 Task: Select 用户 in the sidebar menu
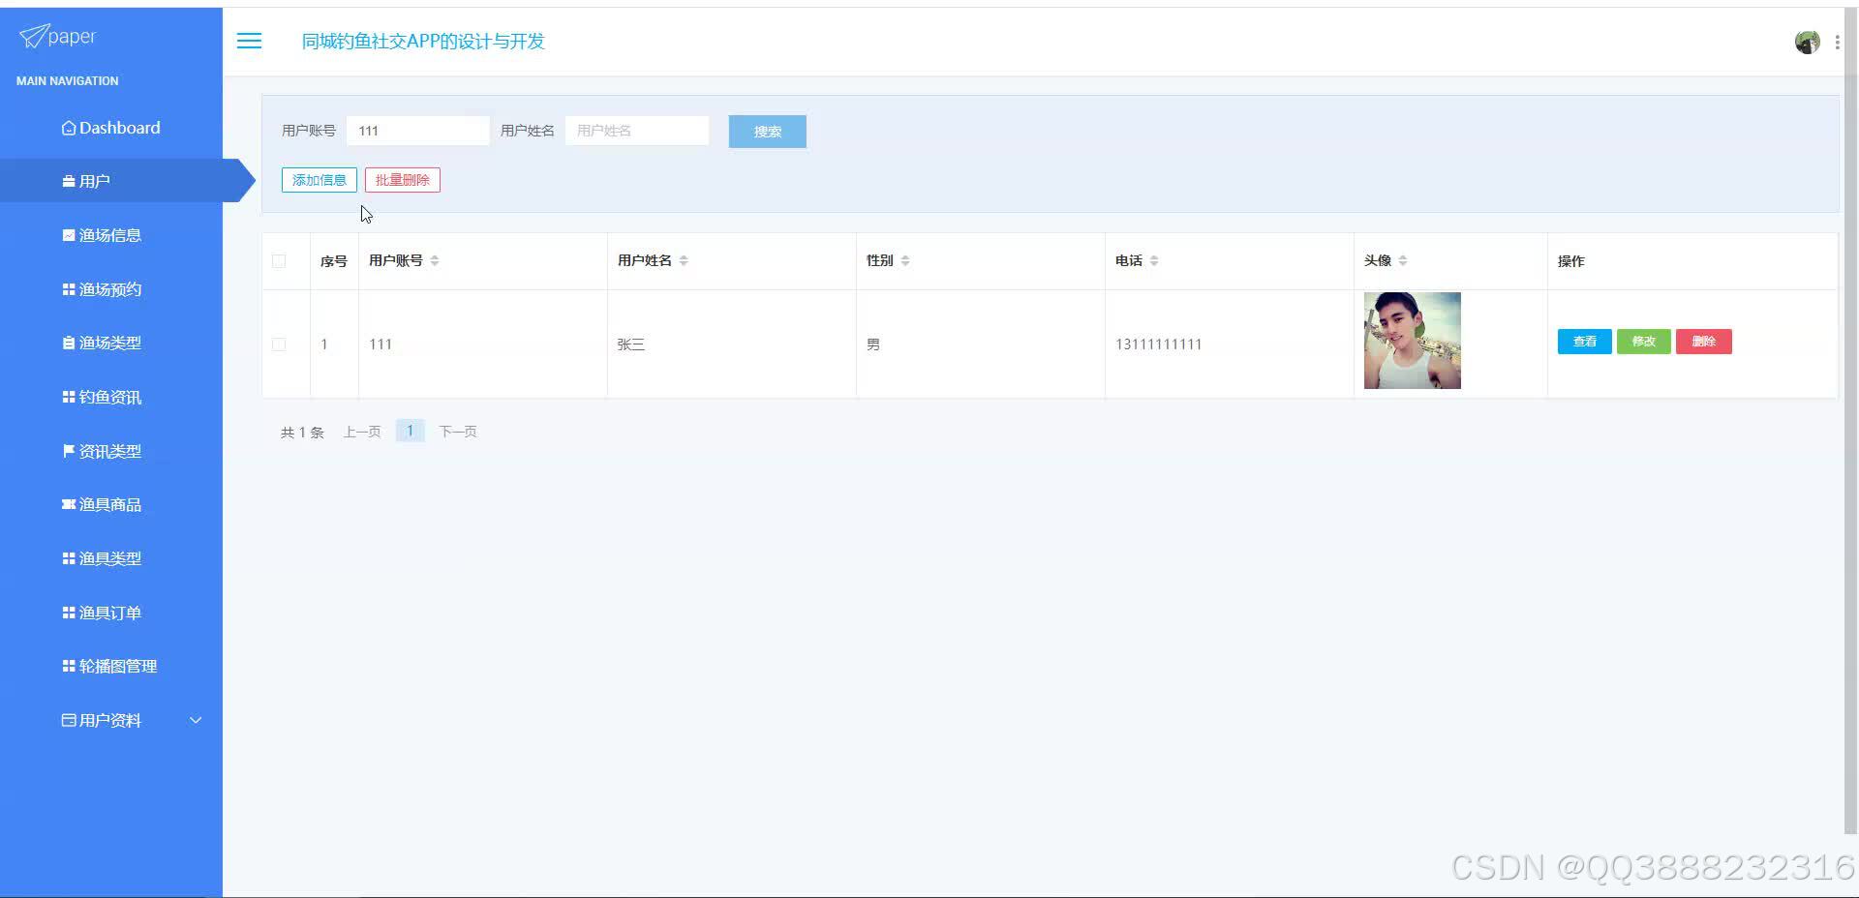point(111,181)
